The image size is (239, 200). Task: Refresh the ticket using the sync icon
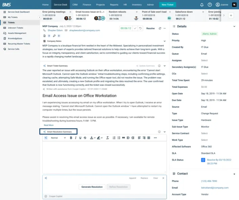(x=160, y=28)
